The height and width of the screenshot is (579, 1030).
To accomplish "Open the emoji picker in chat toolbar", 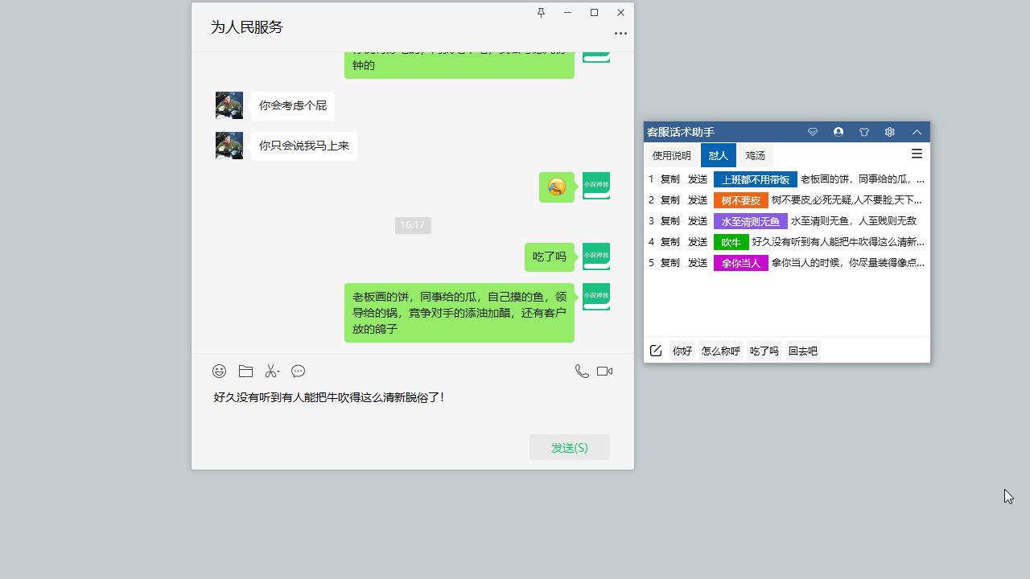I will coord(219,371).
